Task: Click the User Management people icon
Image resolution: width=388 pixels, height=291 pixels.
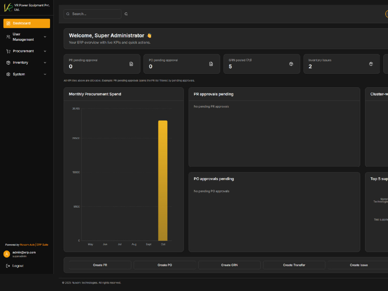Action: tap(8, 36)
